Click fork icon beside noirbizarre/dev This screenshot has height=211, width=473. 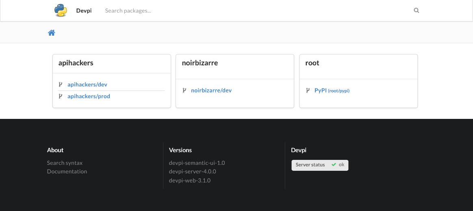pyautogui.click(x=184, y=90)
